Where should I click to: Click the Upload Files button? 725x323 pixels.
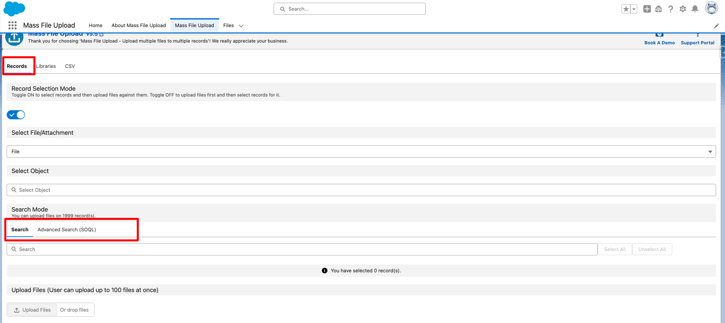tap(32, 310)
